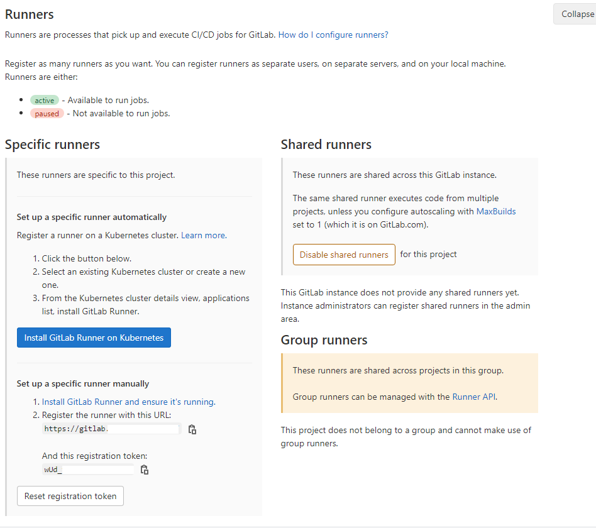Click the 'Group runners' heading
This screenshot has width=596, height=528.
[x=324, y=340]
